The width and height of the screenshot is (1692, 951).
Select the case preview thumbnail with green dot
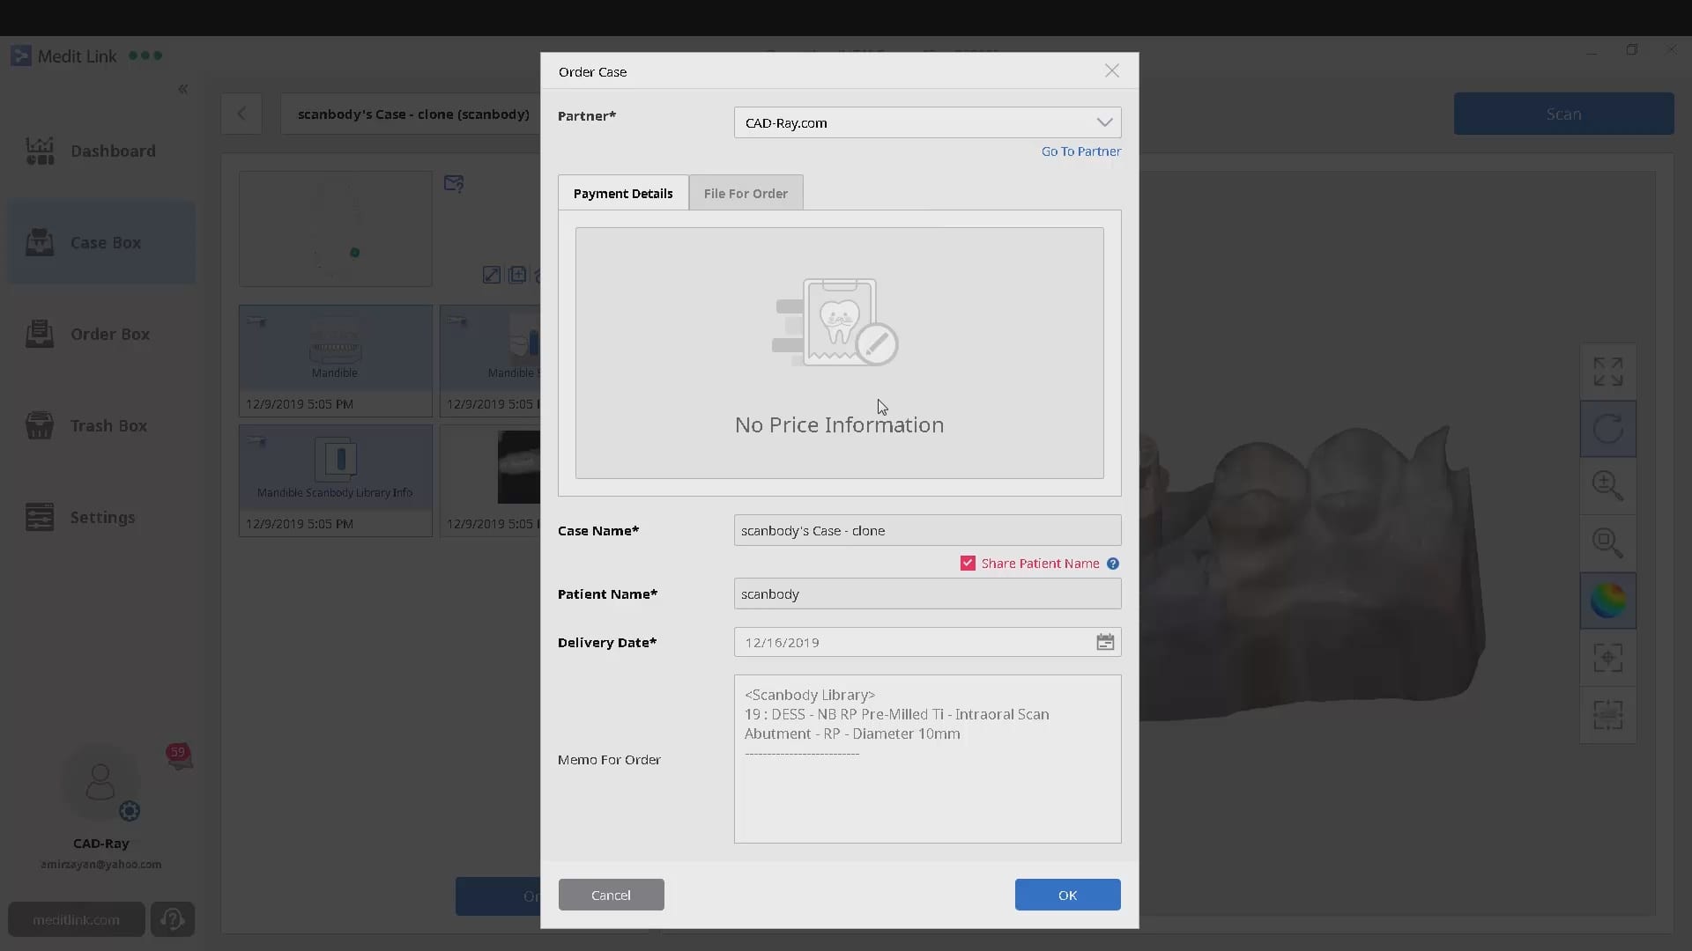pos(335,229)
